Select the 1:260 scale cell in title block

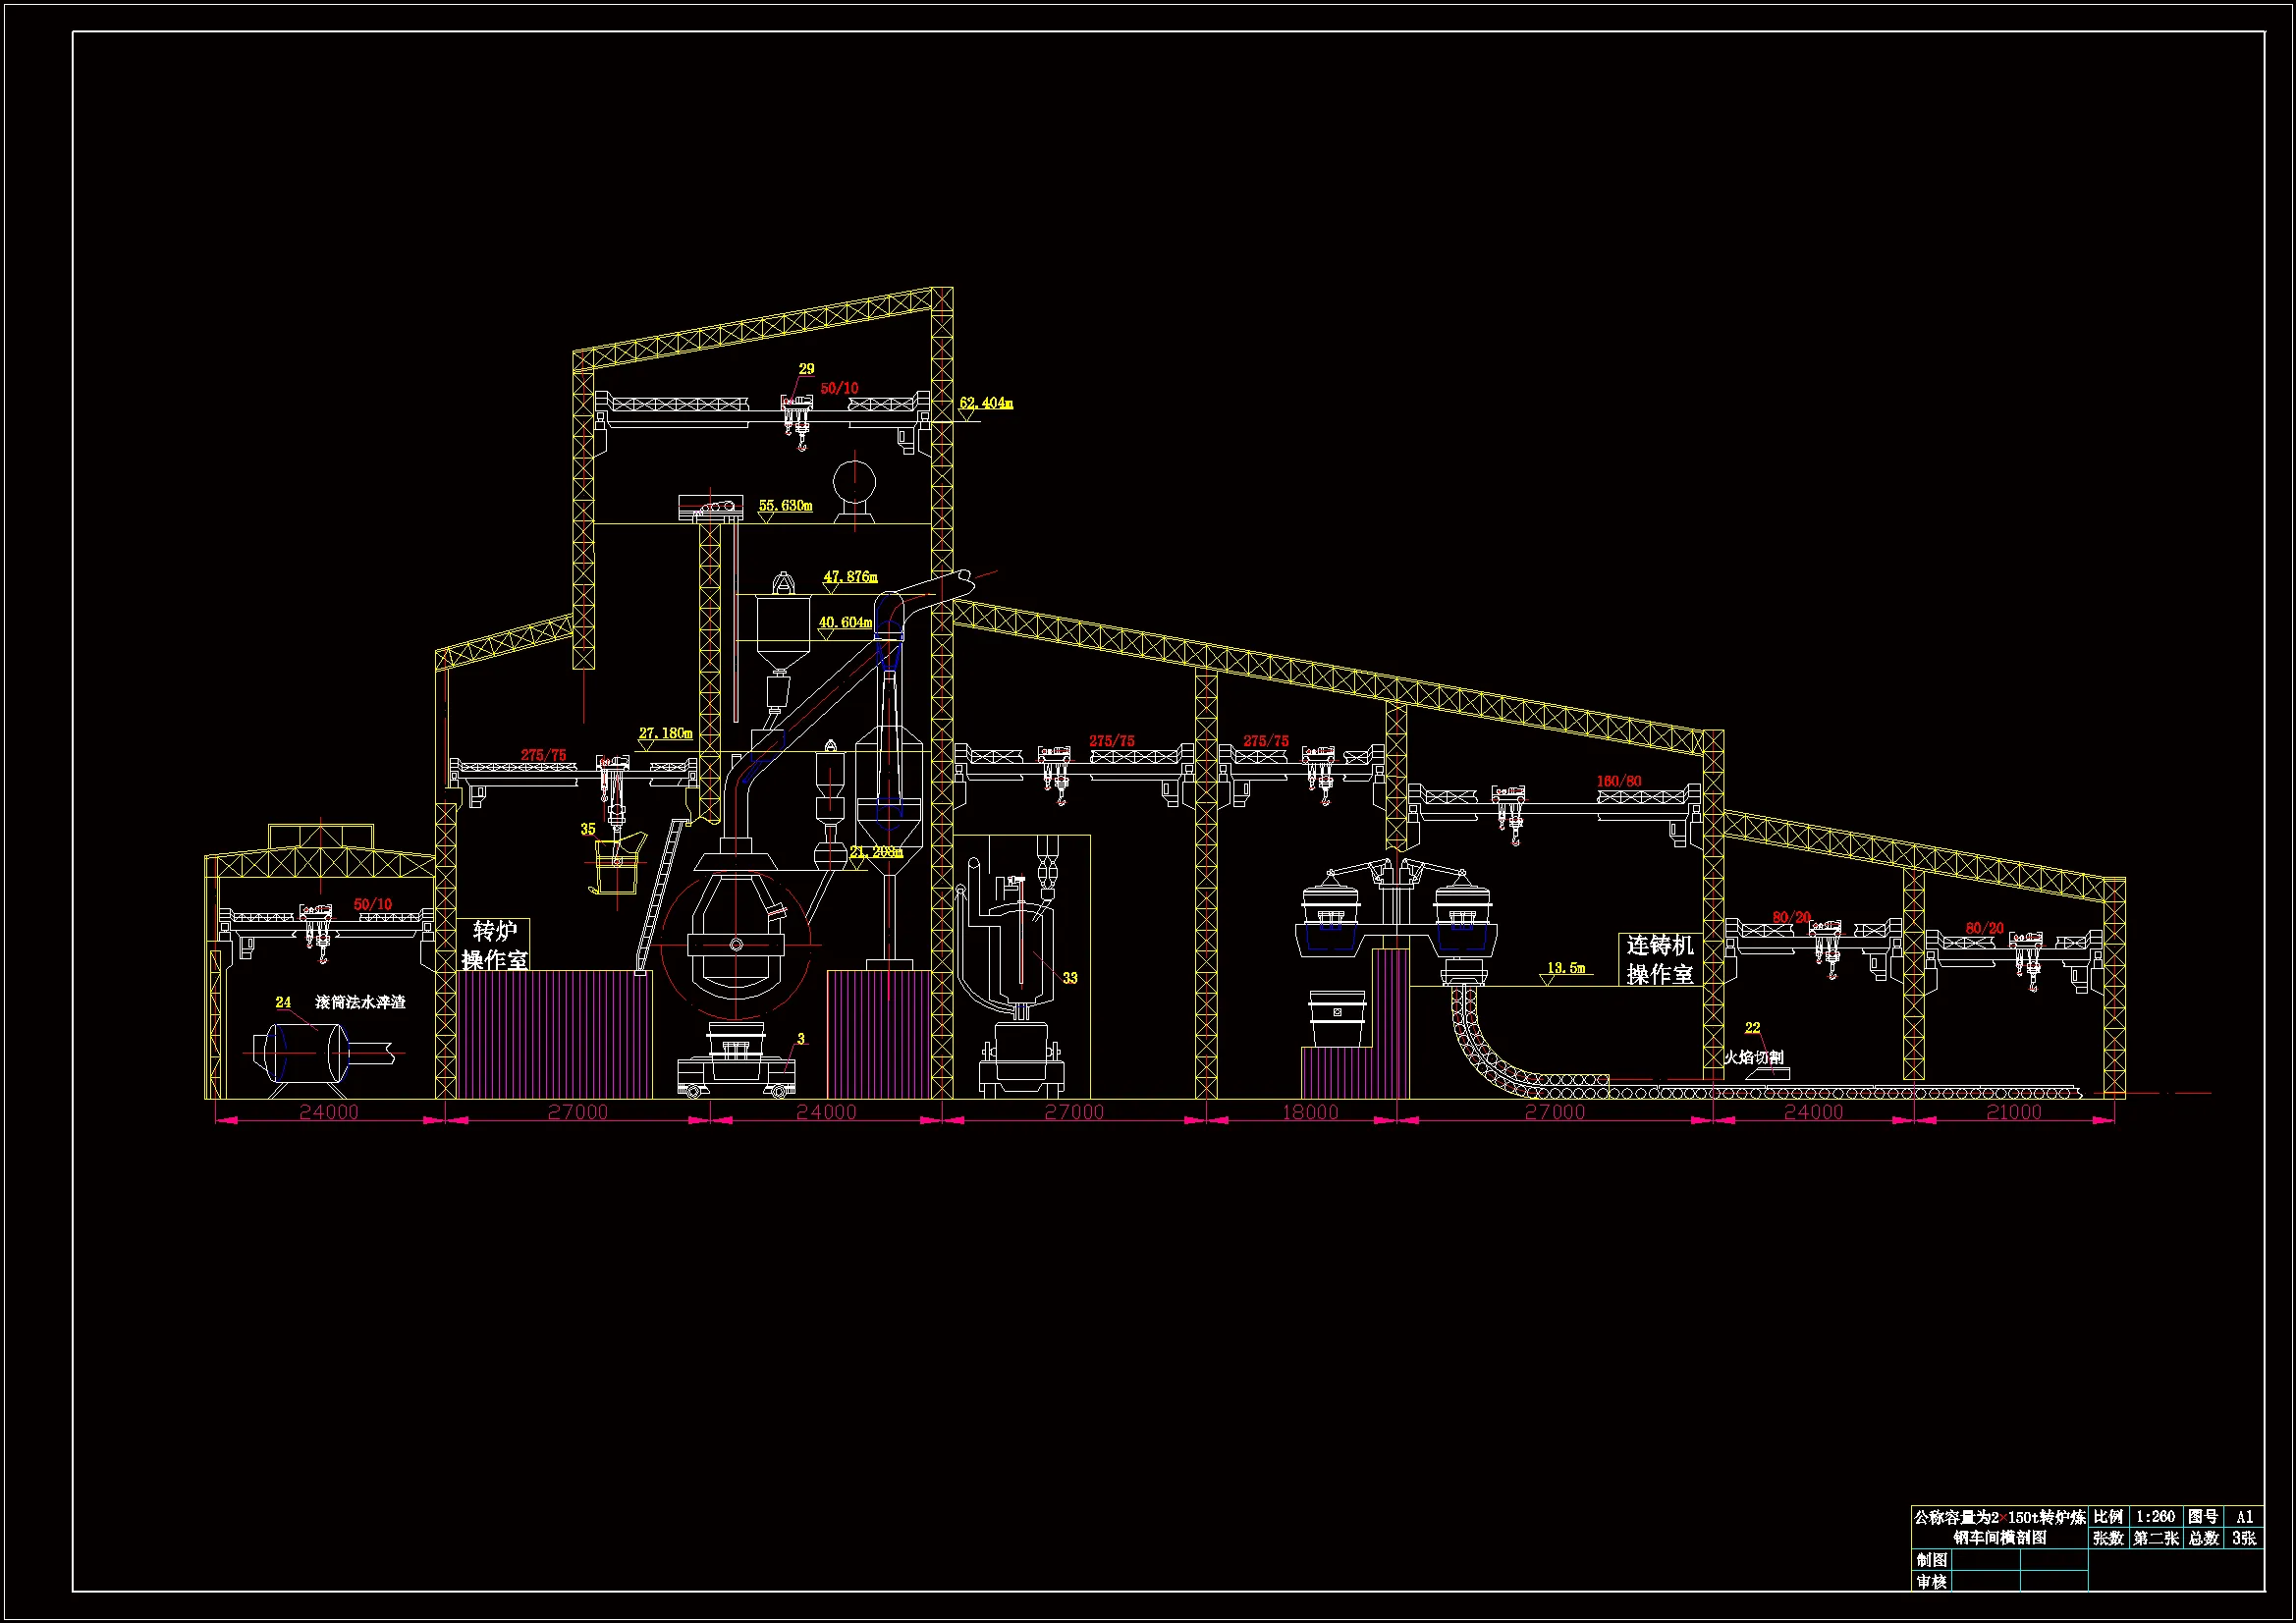tap(2156, 1517)
